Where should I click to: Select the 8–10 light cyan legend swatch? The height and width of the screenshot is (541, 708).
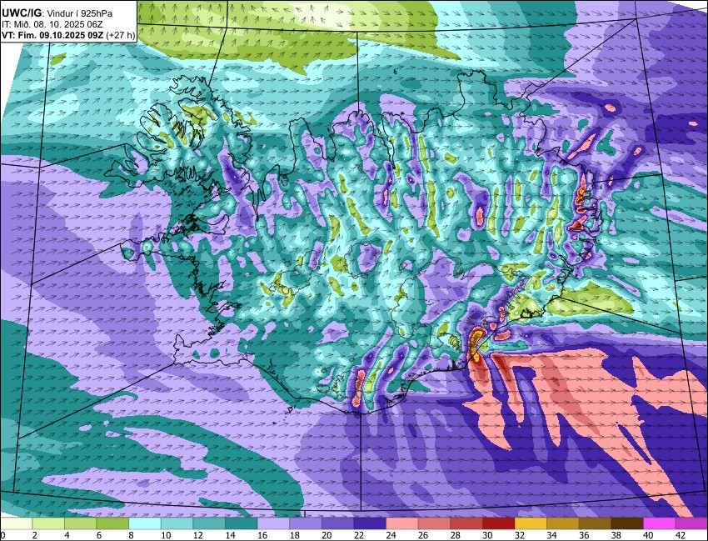pyautogui.click(x=145, y=523)
